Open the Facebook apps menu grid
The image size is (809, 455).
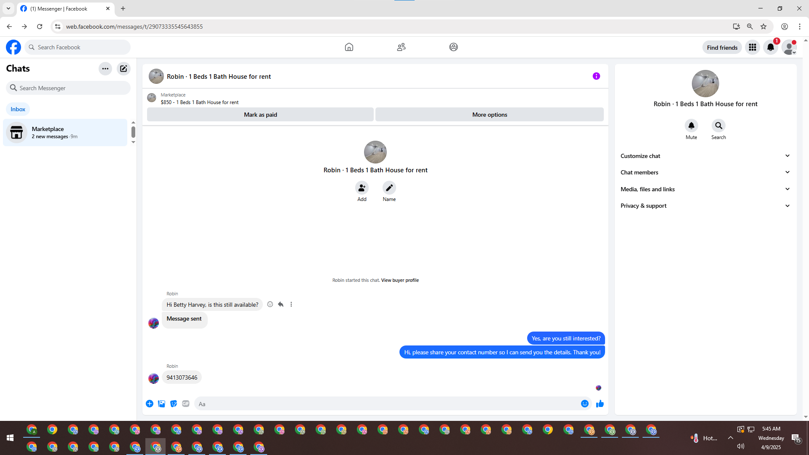click(753, 47)
